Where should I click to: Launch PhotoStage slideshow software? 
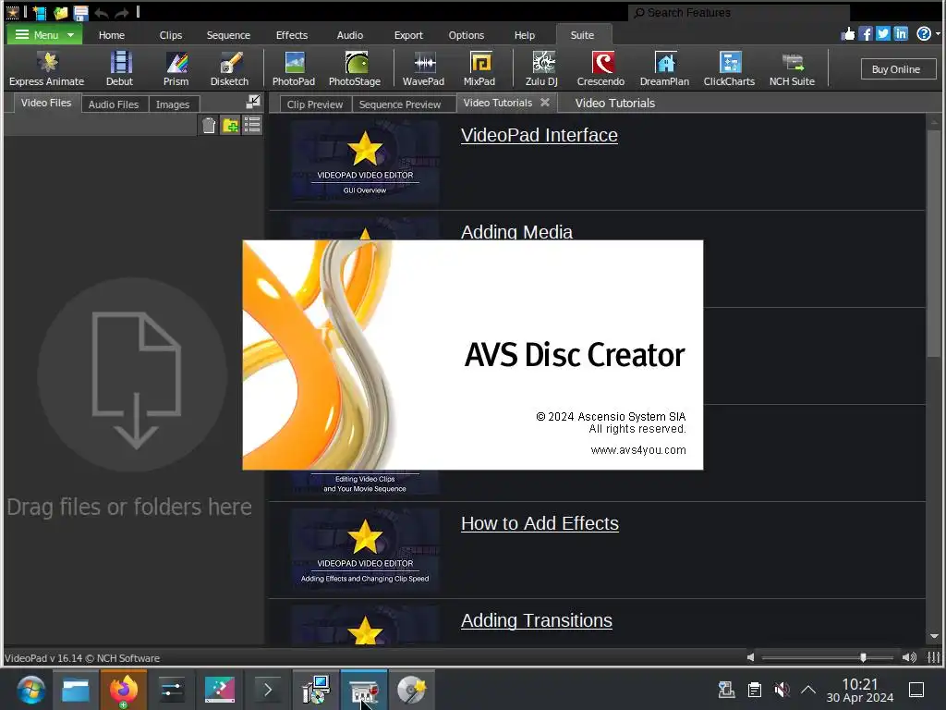coord(355,68)
